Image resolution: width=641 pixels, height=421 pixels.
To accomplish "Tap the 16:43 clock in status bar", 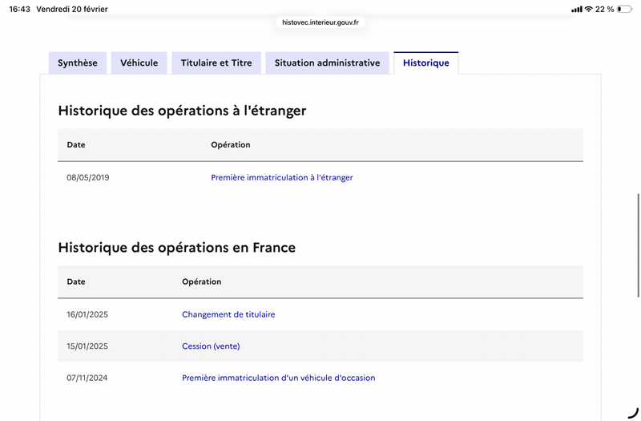I will pyautogui.click(x=20, y=10).
